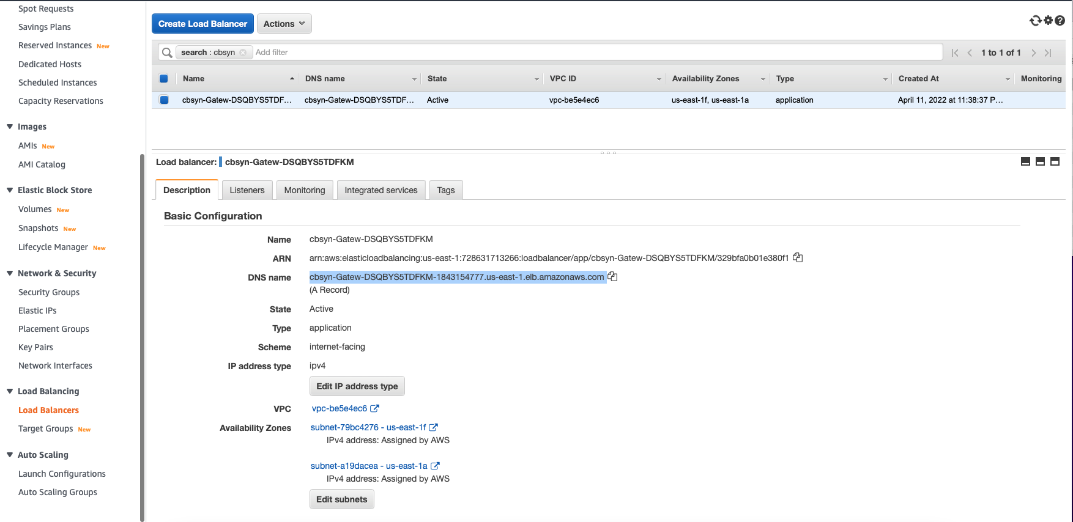1073x522 pixels.
Task: Collapse the Images sidebar section
Action: pyautogui.click(x=10, y=127)
